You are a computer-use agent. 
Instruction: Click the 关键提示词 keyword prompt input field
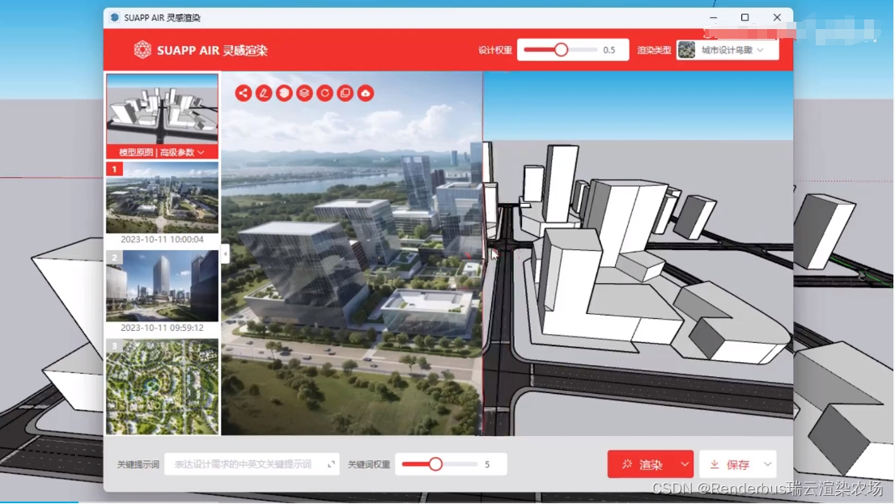pos(252,464)
